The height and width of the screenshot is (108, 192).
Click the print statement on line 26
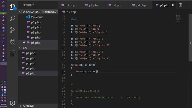pos(108,97)
